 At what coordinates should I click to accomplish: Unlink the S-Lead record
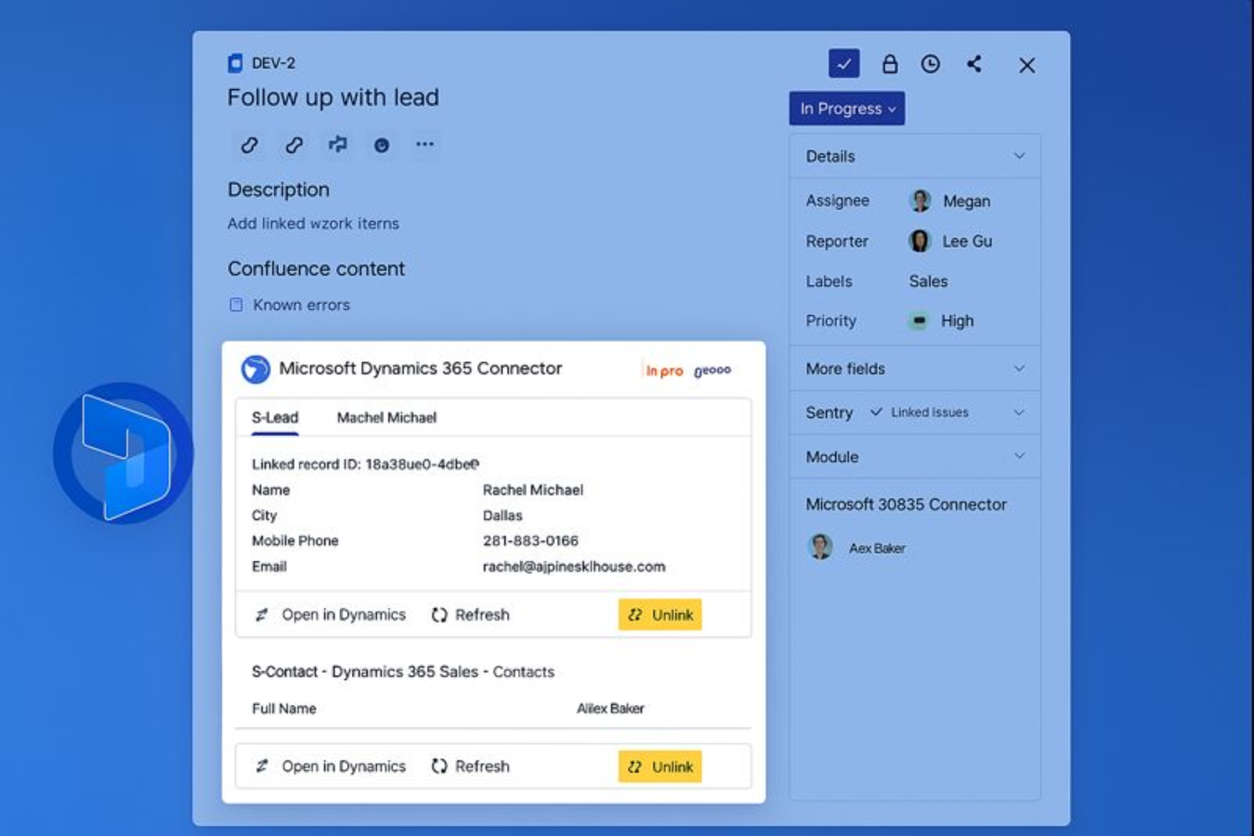click(x=660, y=614)
